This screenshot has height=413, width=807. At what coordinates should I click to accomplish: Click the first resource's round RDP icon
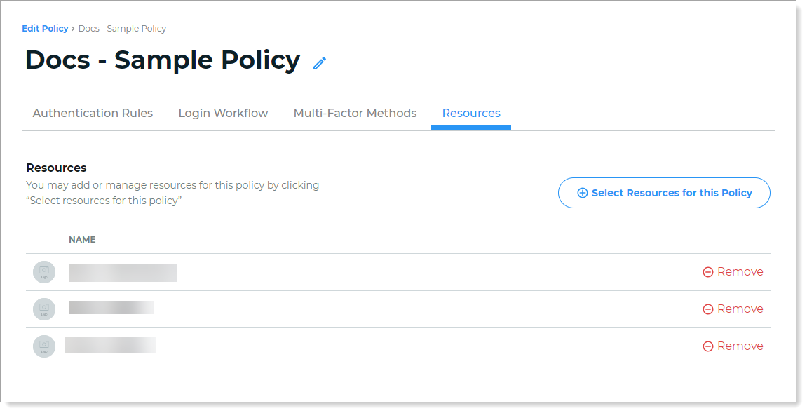pyautogui.click(x=44, y=272)
